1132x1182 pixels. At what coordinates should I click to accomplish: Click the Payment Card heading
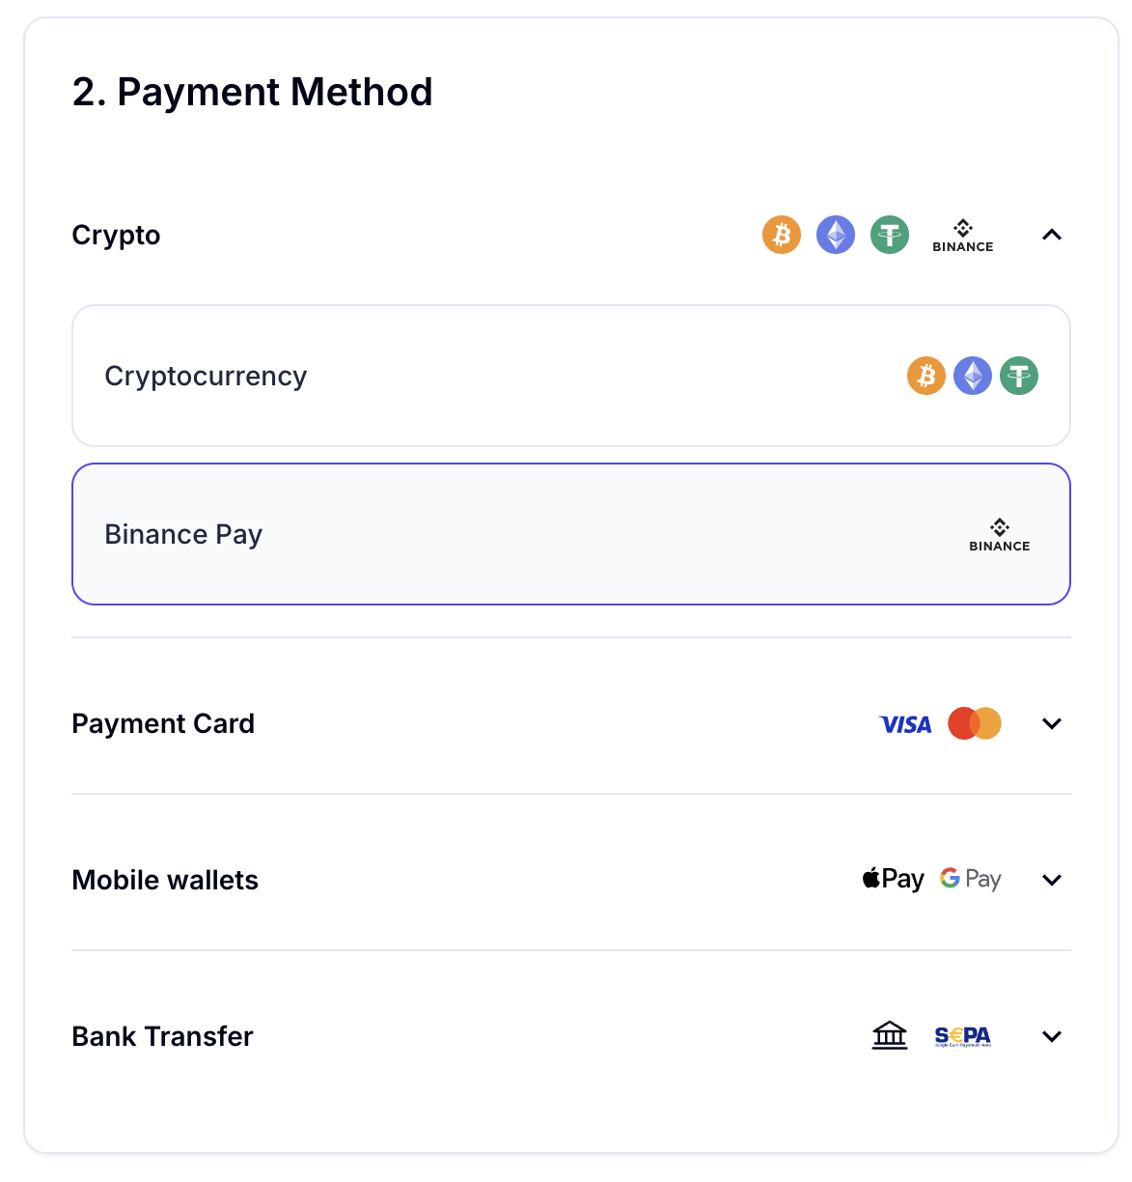click(x=163, y=723)
